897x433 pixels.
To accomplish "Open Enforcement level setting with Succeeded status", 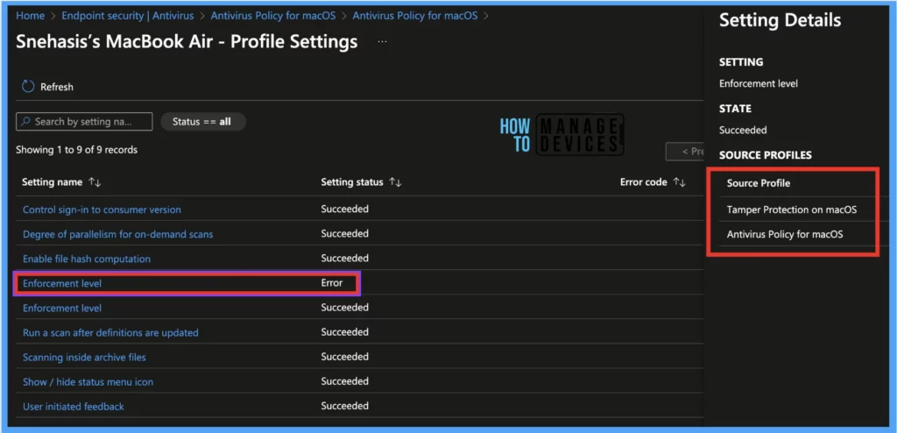I will pyautogui.click(x=62, y=309).
